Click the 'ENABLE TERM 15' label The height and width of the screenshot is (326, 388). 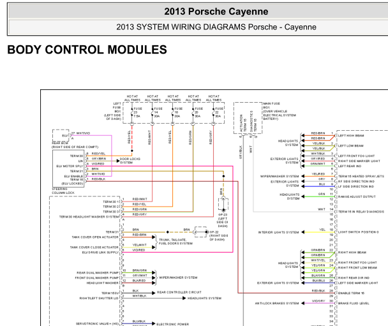[x=351, y=293]
